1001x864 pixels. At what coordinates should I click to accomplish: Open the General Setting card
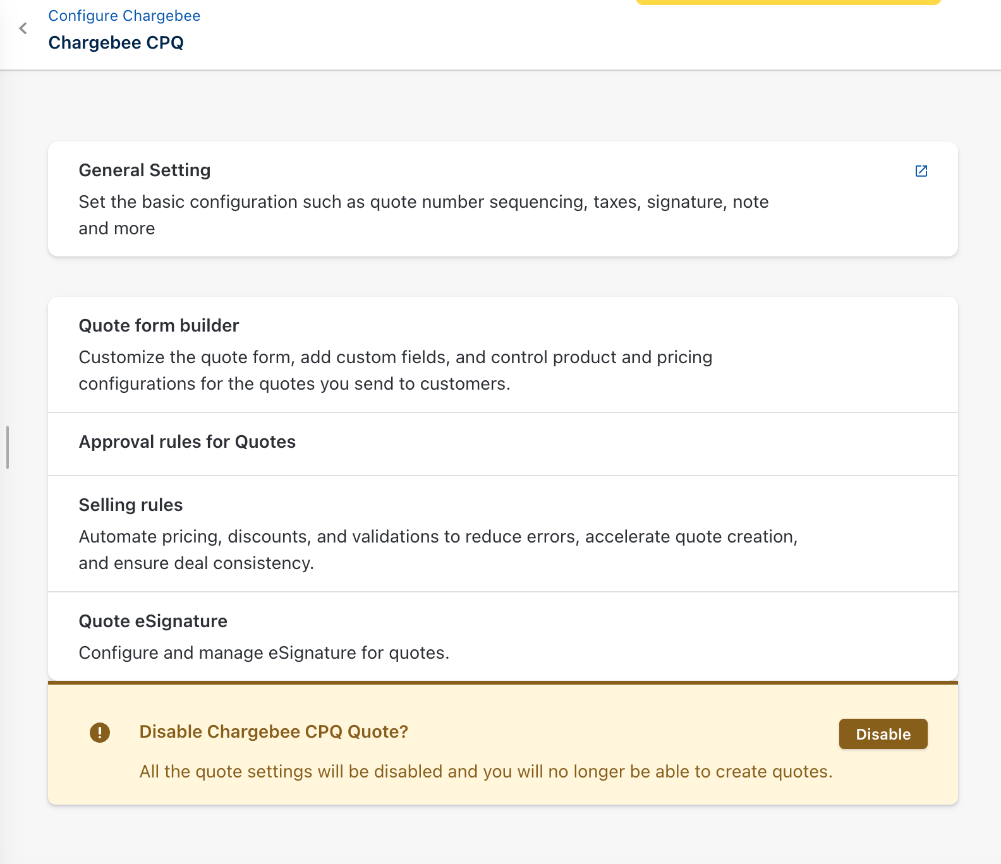[503, 199]
